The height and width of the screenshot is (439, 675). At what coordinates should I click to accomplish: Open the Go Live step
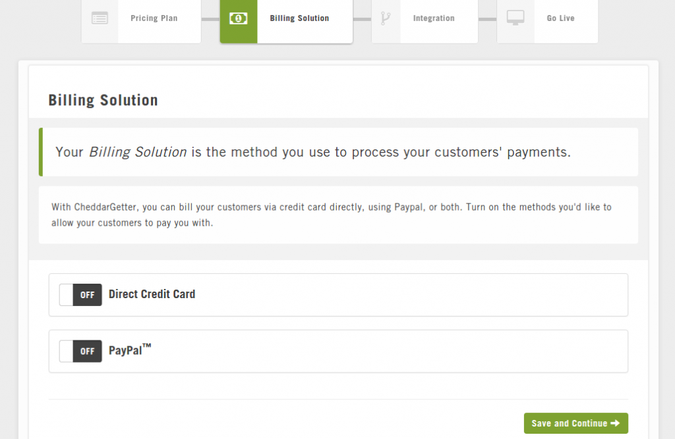pyautogui.click(x=560, y=18)
